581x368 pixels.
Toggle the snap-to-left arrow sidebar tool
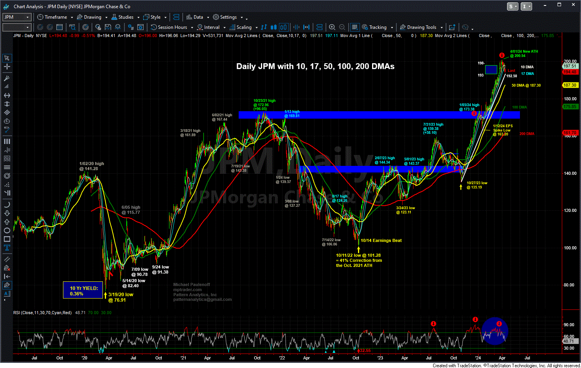pyautogui.click(x=7, y=277)
